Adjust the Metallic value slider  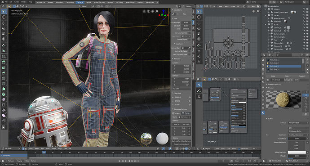click(x=297, y=156)
